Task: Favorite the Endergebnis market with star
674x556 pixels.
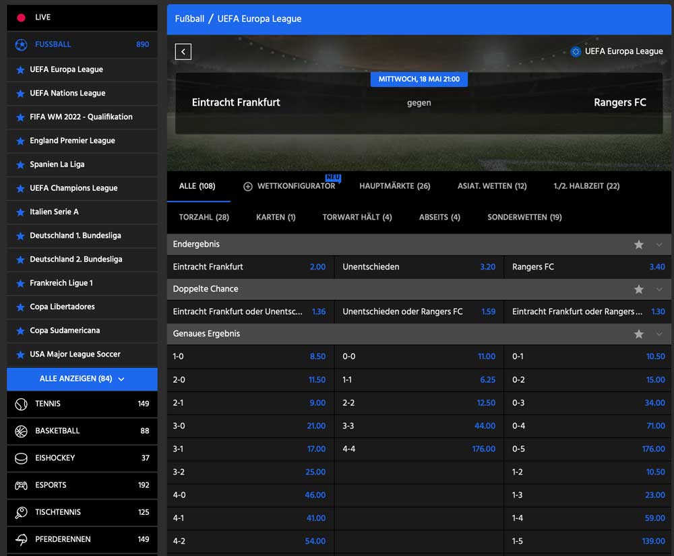Action: click(x=639, y=245)
